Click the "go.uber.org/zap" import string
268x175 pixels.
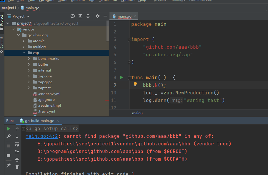pos(168,55)
